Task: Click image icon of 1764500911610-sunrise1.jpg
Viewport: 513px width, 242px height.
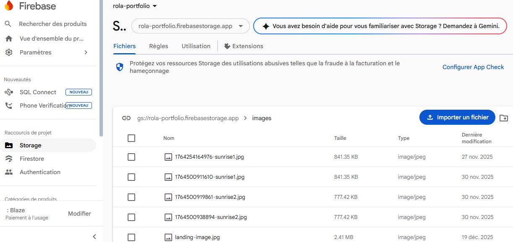Action: click(168, 177)
